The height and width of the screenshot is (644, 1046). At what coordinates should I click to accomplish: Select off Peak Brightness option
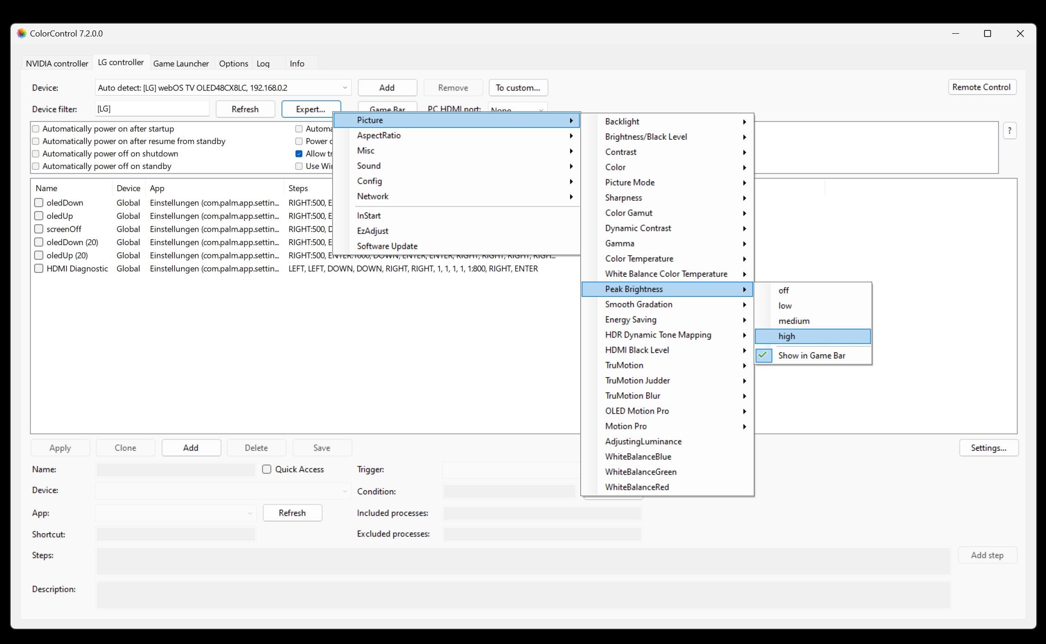pyautogui.click(x=813, y=290)
